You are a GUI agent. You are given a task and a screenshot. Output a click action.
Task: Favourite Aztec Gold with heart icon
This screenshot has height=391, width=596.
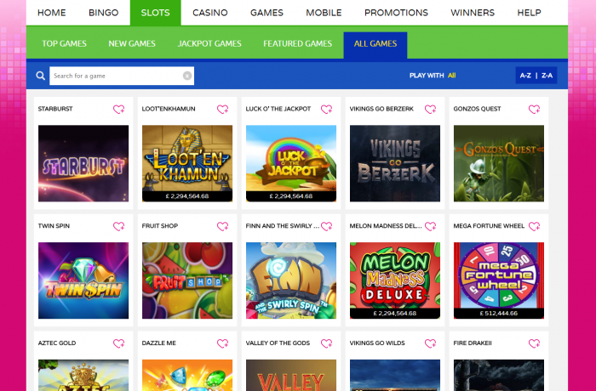[x=119, y=343]
